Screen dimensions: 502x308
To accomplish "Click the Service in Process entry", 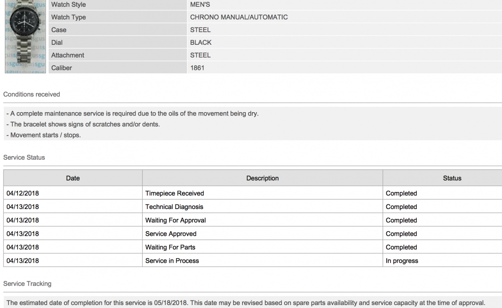I will click(172, 261).
